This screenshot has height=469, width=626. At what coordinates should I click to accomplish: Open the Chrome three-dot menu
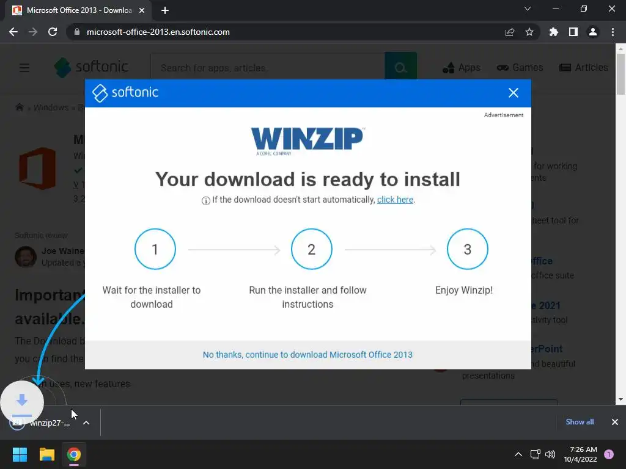613,32
